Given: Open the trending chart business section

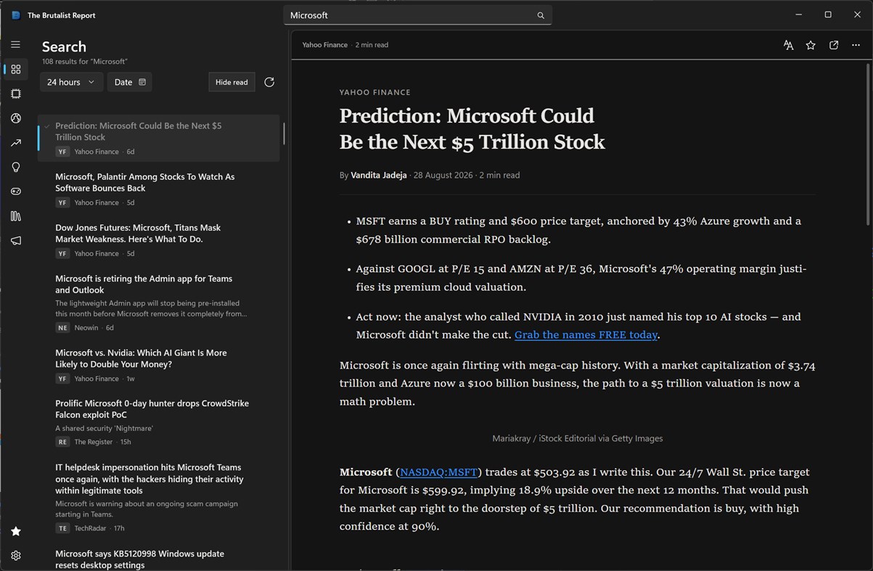Looking at the screenshot, I should [16, 143].
